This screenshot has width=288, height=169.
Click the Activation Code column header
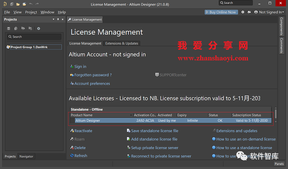[145, 115]
